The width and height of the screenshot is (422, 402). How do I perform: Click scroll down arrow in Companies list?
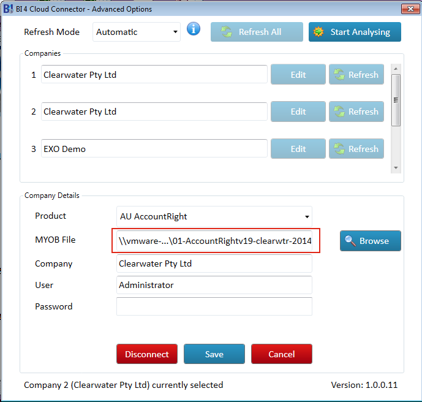(x=396, y=168)
